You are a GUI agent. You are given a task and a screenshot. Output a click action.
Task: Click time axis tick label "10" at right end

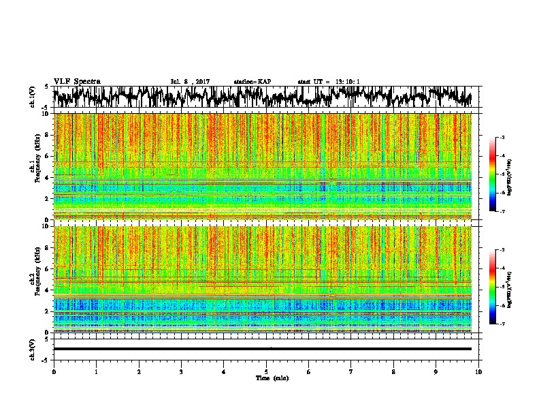(x=478, y=372)
